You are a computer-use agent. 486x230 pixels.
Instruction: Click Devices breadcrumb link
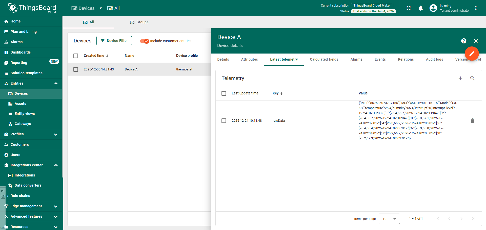point(83,8)
